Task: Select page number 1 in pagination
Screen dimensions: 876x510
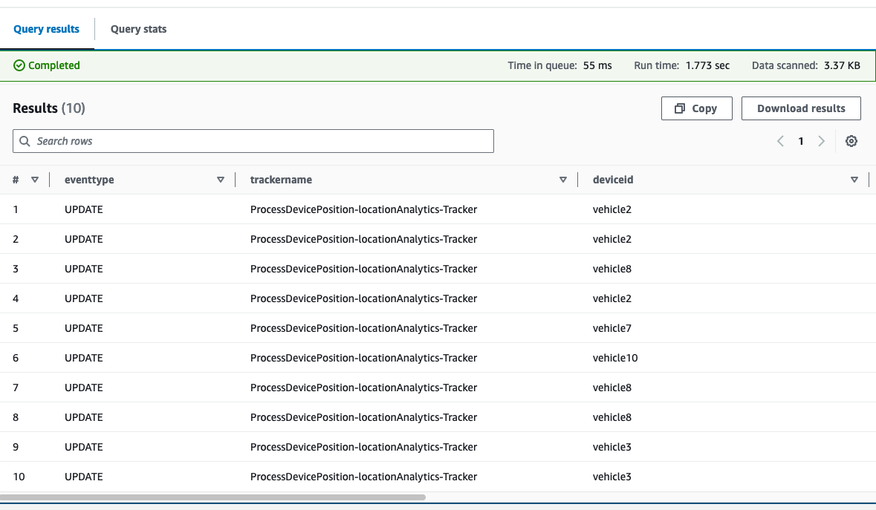Action: pyautogui.click(x=800, y=141)
